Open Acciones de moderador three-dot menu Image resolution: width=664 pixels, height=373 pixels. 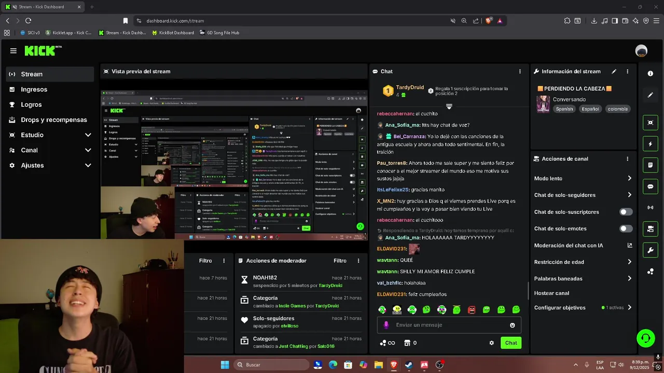(x=357, y=261)
